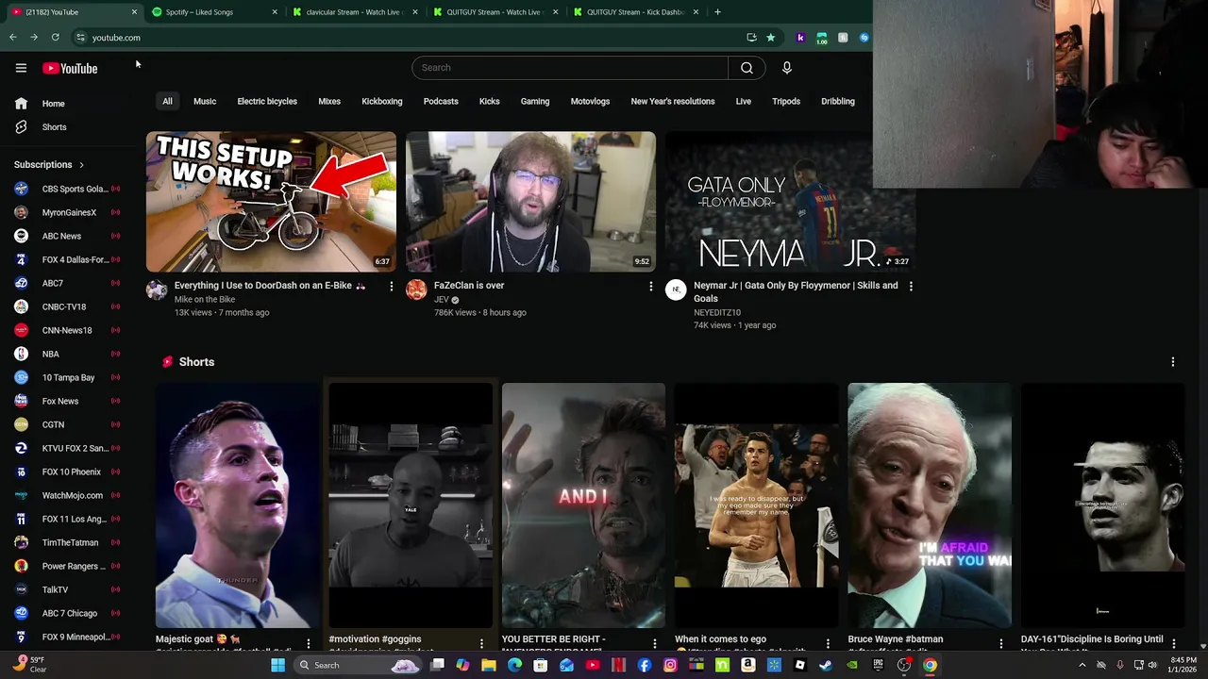The image size is (1208, 679).
Task: Switch to clavicular Stream browser tab
Action: tap(353, 12)
